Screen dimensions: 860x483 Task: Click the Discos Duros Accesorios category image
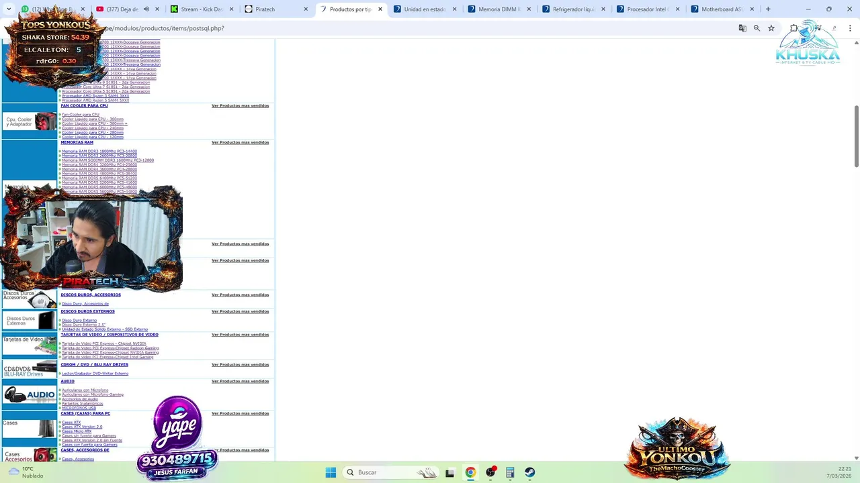tap(30, 299)
